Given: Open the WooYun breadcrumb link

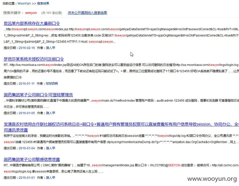Looking at the screenshot, I should pos(24,3).
